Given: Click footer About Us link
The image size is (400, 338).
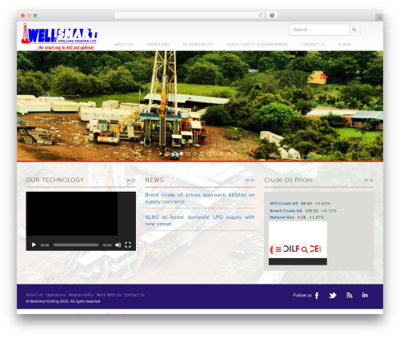Looking at the screenshot, I should [34, 295].
